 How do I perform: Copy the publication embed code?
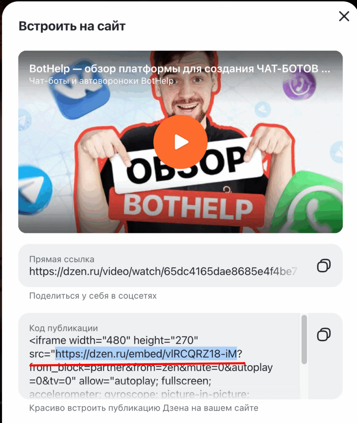click(324, 335)
